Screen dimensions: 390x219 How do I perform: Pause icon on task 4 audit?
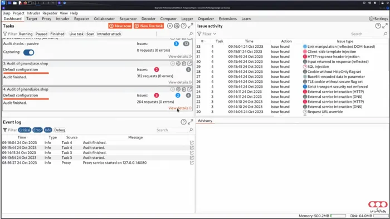click(172, 89)
